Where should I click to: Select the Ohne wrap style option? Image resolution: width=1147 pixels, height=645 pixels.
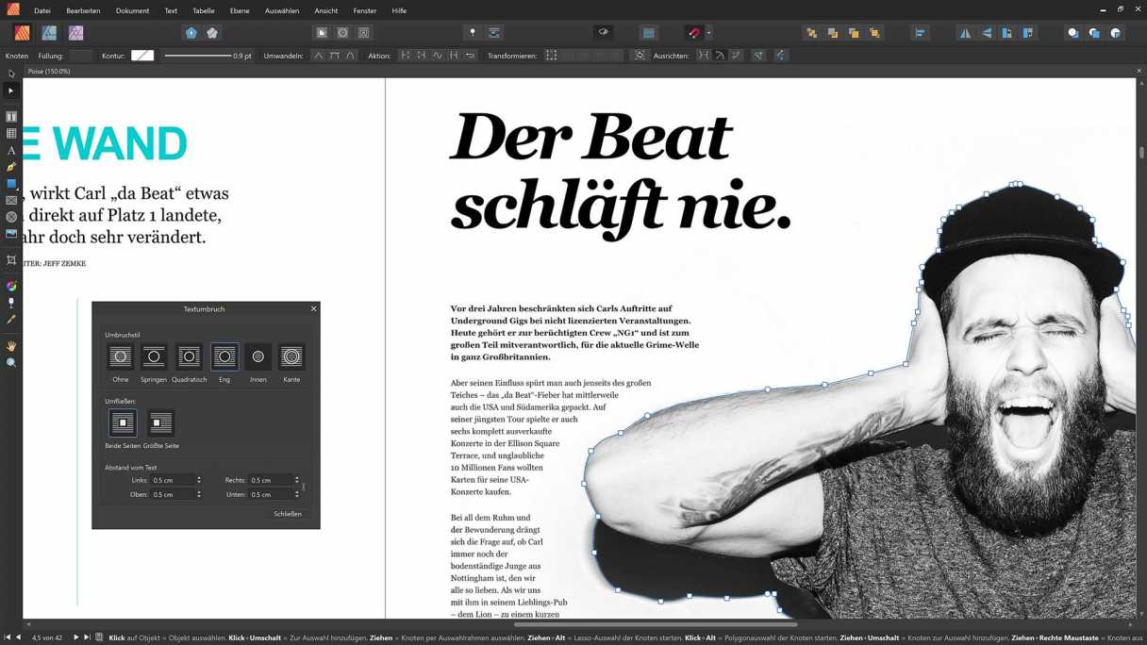[120, 357]
